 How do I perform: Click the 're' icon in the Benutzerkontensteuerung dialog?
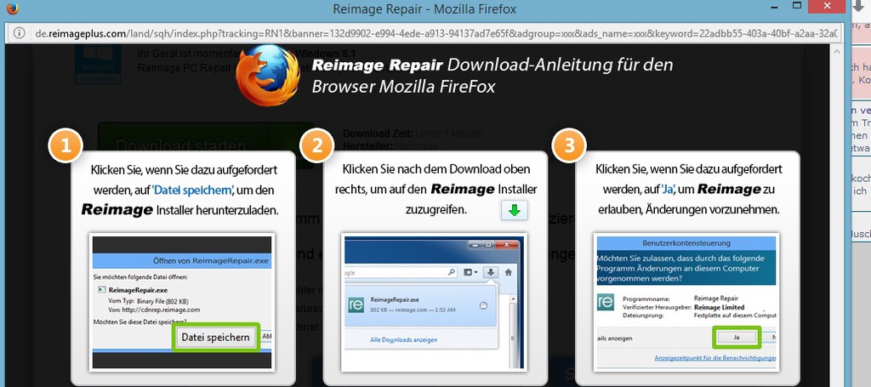pos(606,303)
